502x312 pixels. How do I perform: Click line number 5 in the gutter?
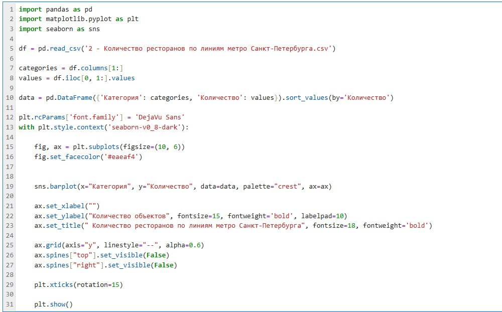pyautogui.click(x=11, y=49)
